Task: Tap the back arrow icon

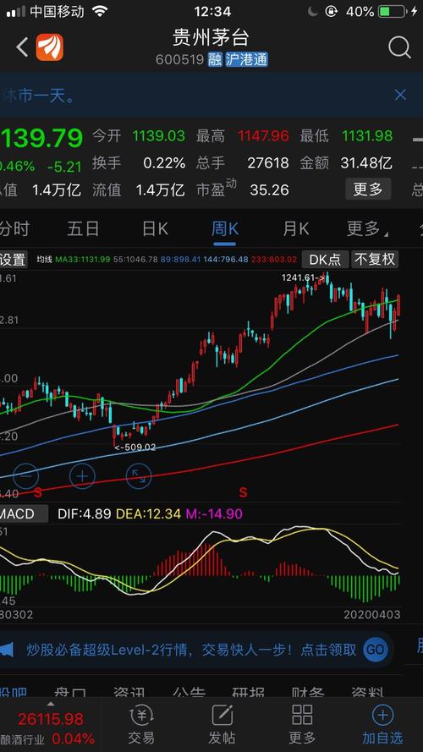Action: [x=22, y=47]
